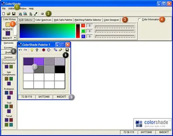Select the black palette cell
Viewport: 173px width, 136px height.
(x=60, y=69)
